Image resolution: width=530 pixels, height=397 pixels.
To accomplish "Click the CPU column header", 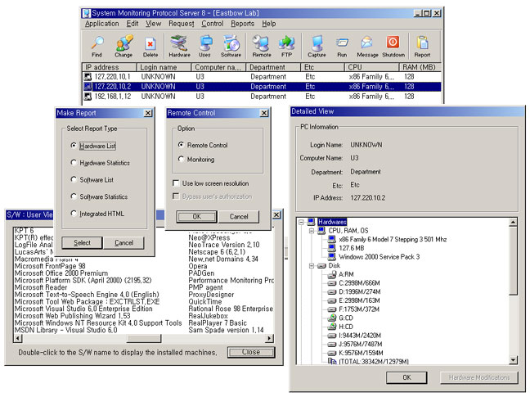I will [x=371, y=67].
